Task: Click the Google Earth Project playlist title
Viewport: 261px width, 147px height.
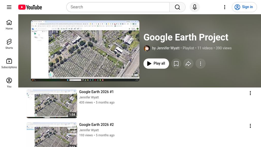Action: [x=186, y=37]
